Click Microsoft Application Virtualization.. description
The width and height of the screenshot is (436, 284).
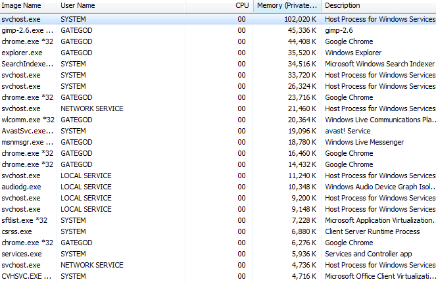point(380,220)
